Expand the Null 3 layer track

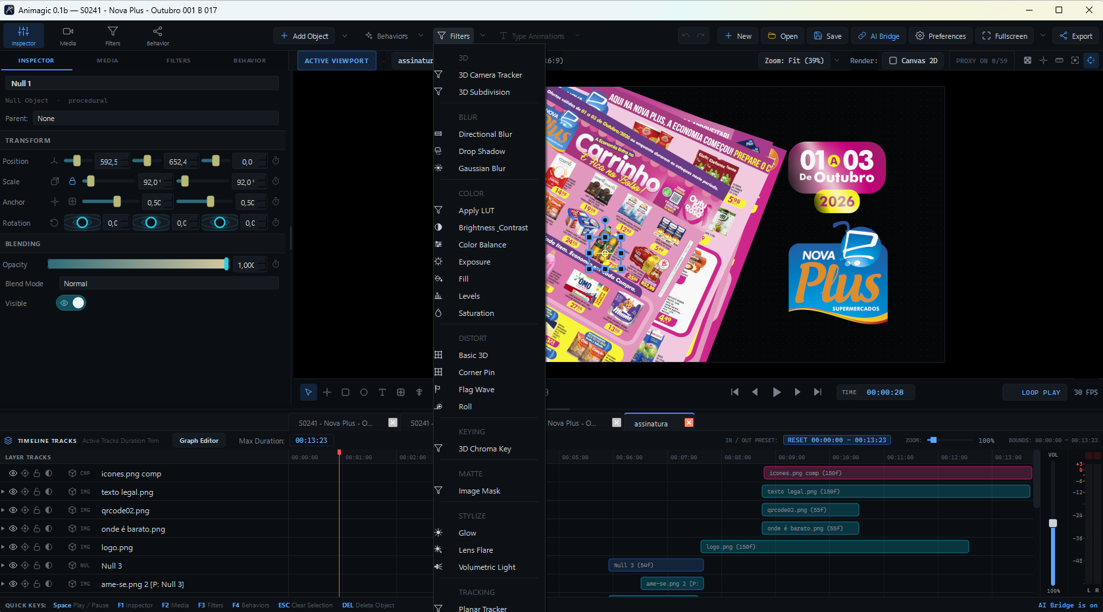[x=3, y=565]
